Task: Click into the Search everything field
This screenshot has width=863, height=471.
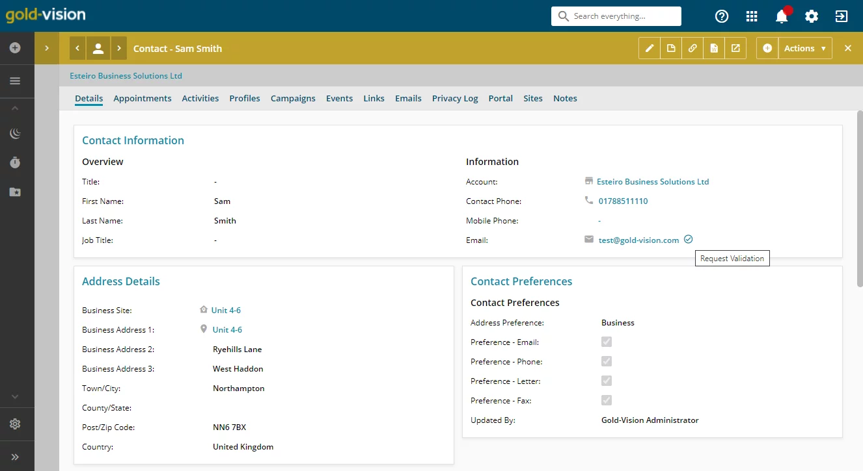Action: click(616, 16)
